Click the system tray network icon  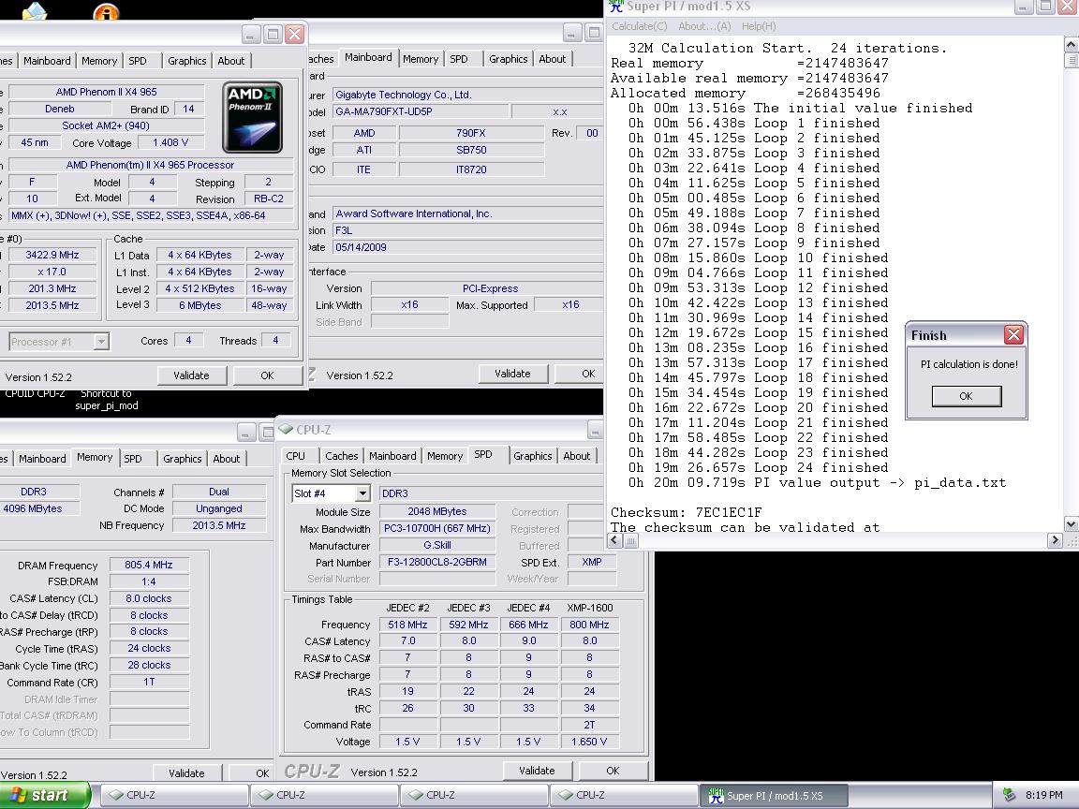point(1009,795)
